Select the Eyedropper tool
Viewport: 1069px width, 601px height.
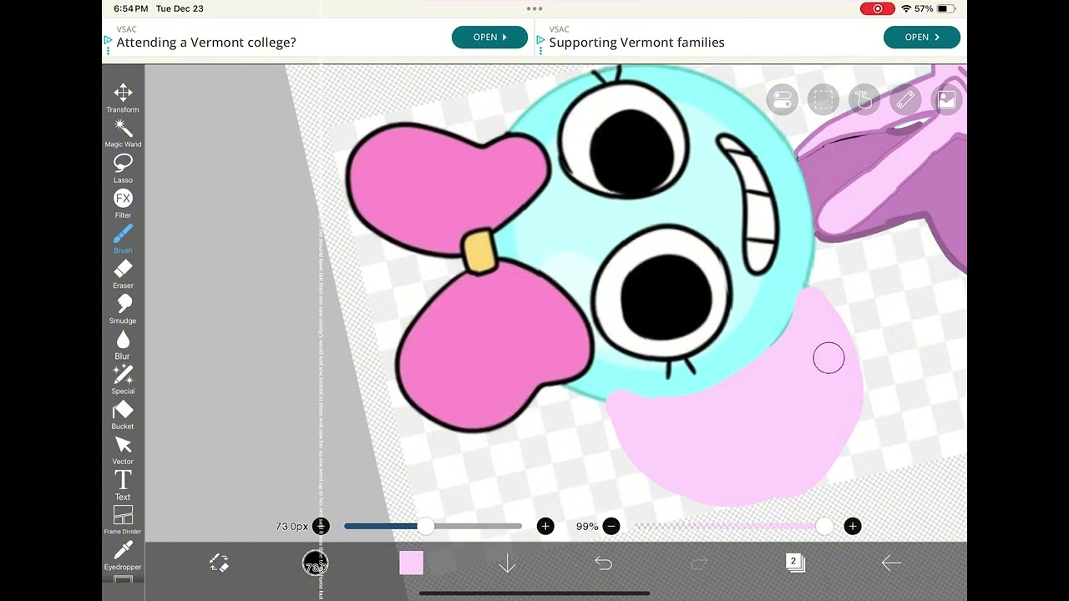(x=123, y=555)
